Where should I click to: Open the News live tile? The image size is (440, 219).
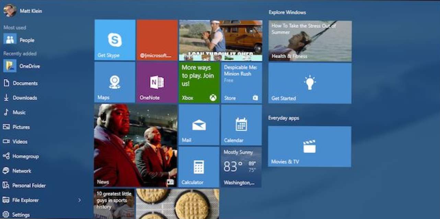click(136, 146)
